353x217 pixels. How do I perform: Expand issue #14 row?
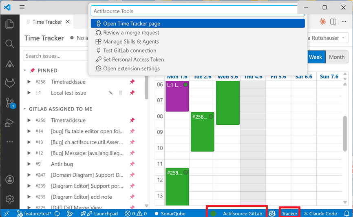point(29,131)
